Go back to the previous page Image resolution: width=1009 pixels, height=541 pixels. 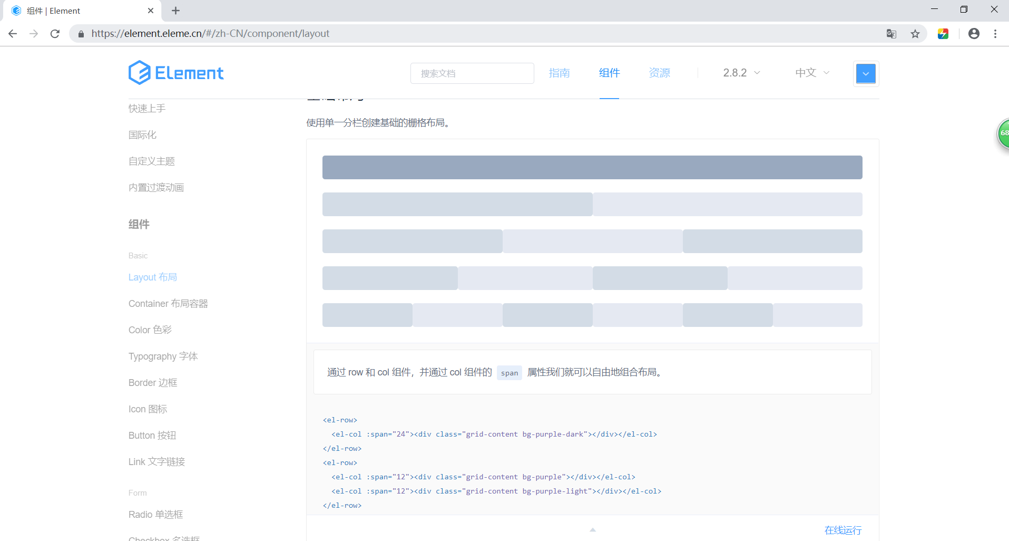(13, 34)
